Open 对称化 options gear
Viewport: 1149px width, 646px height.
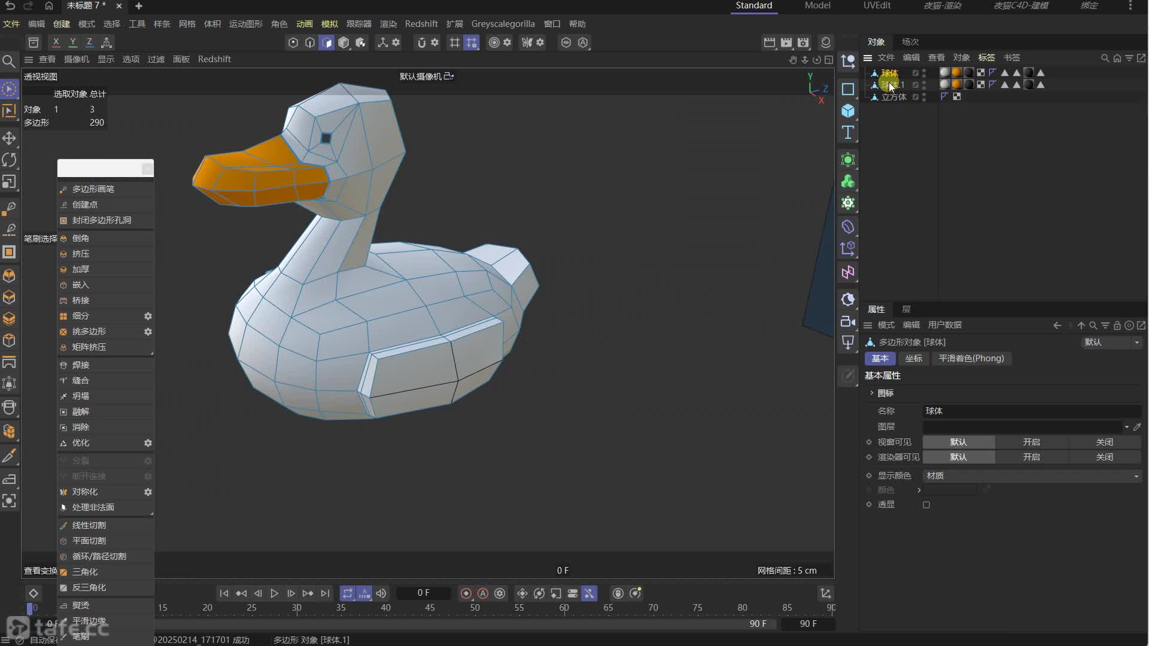point(148,492)
